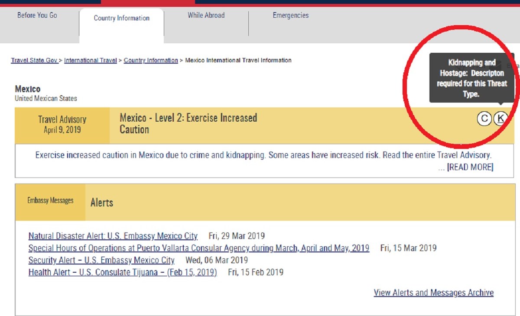Click the Embassy Messages label
The height and width of the screenshot is (316, 520).
tap(50, 201)
